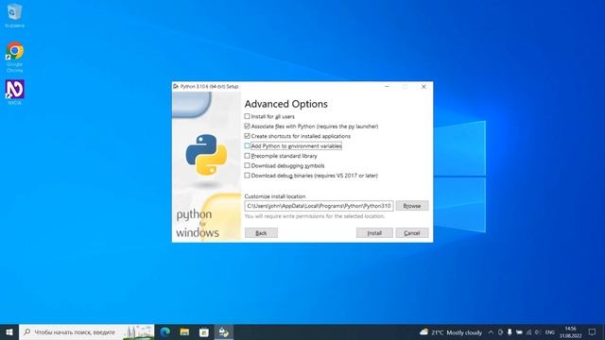Image resolution: width=605 pixels, height=340 pixels.
Task: Click the taskbar clock and date
Action: click(x=570, y=331)
